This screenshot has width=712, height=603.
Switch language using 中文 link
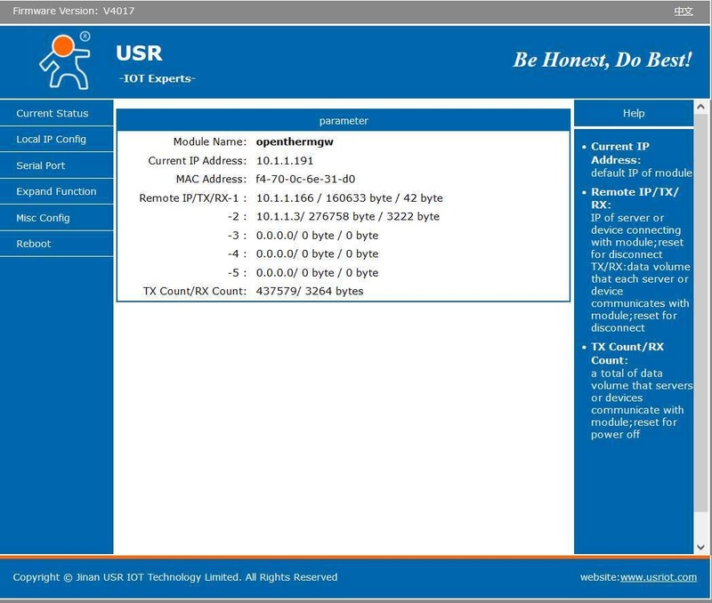pyautogui.click(x=684, y=12)
